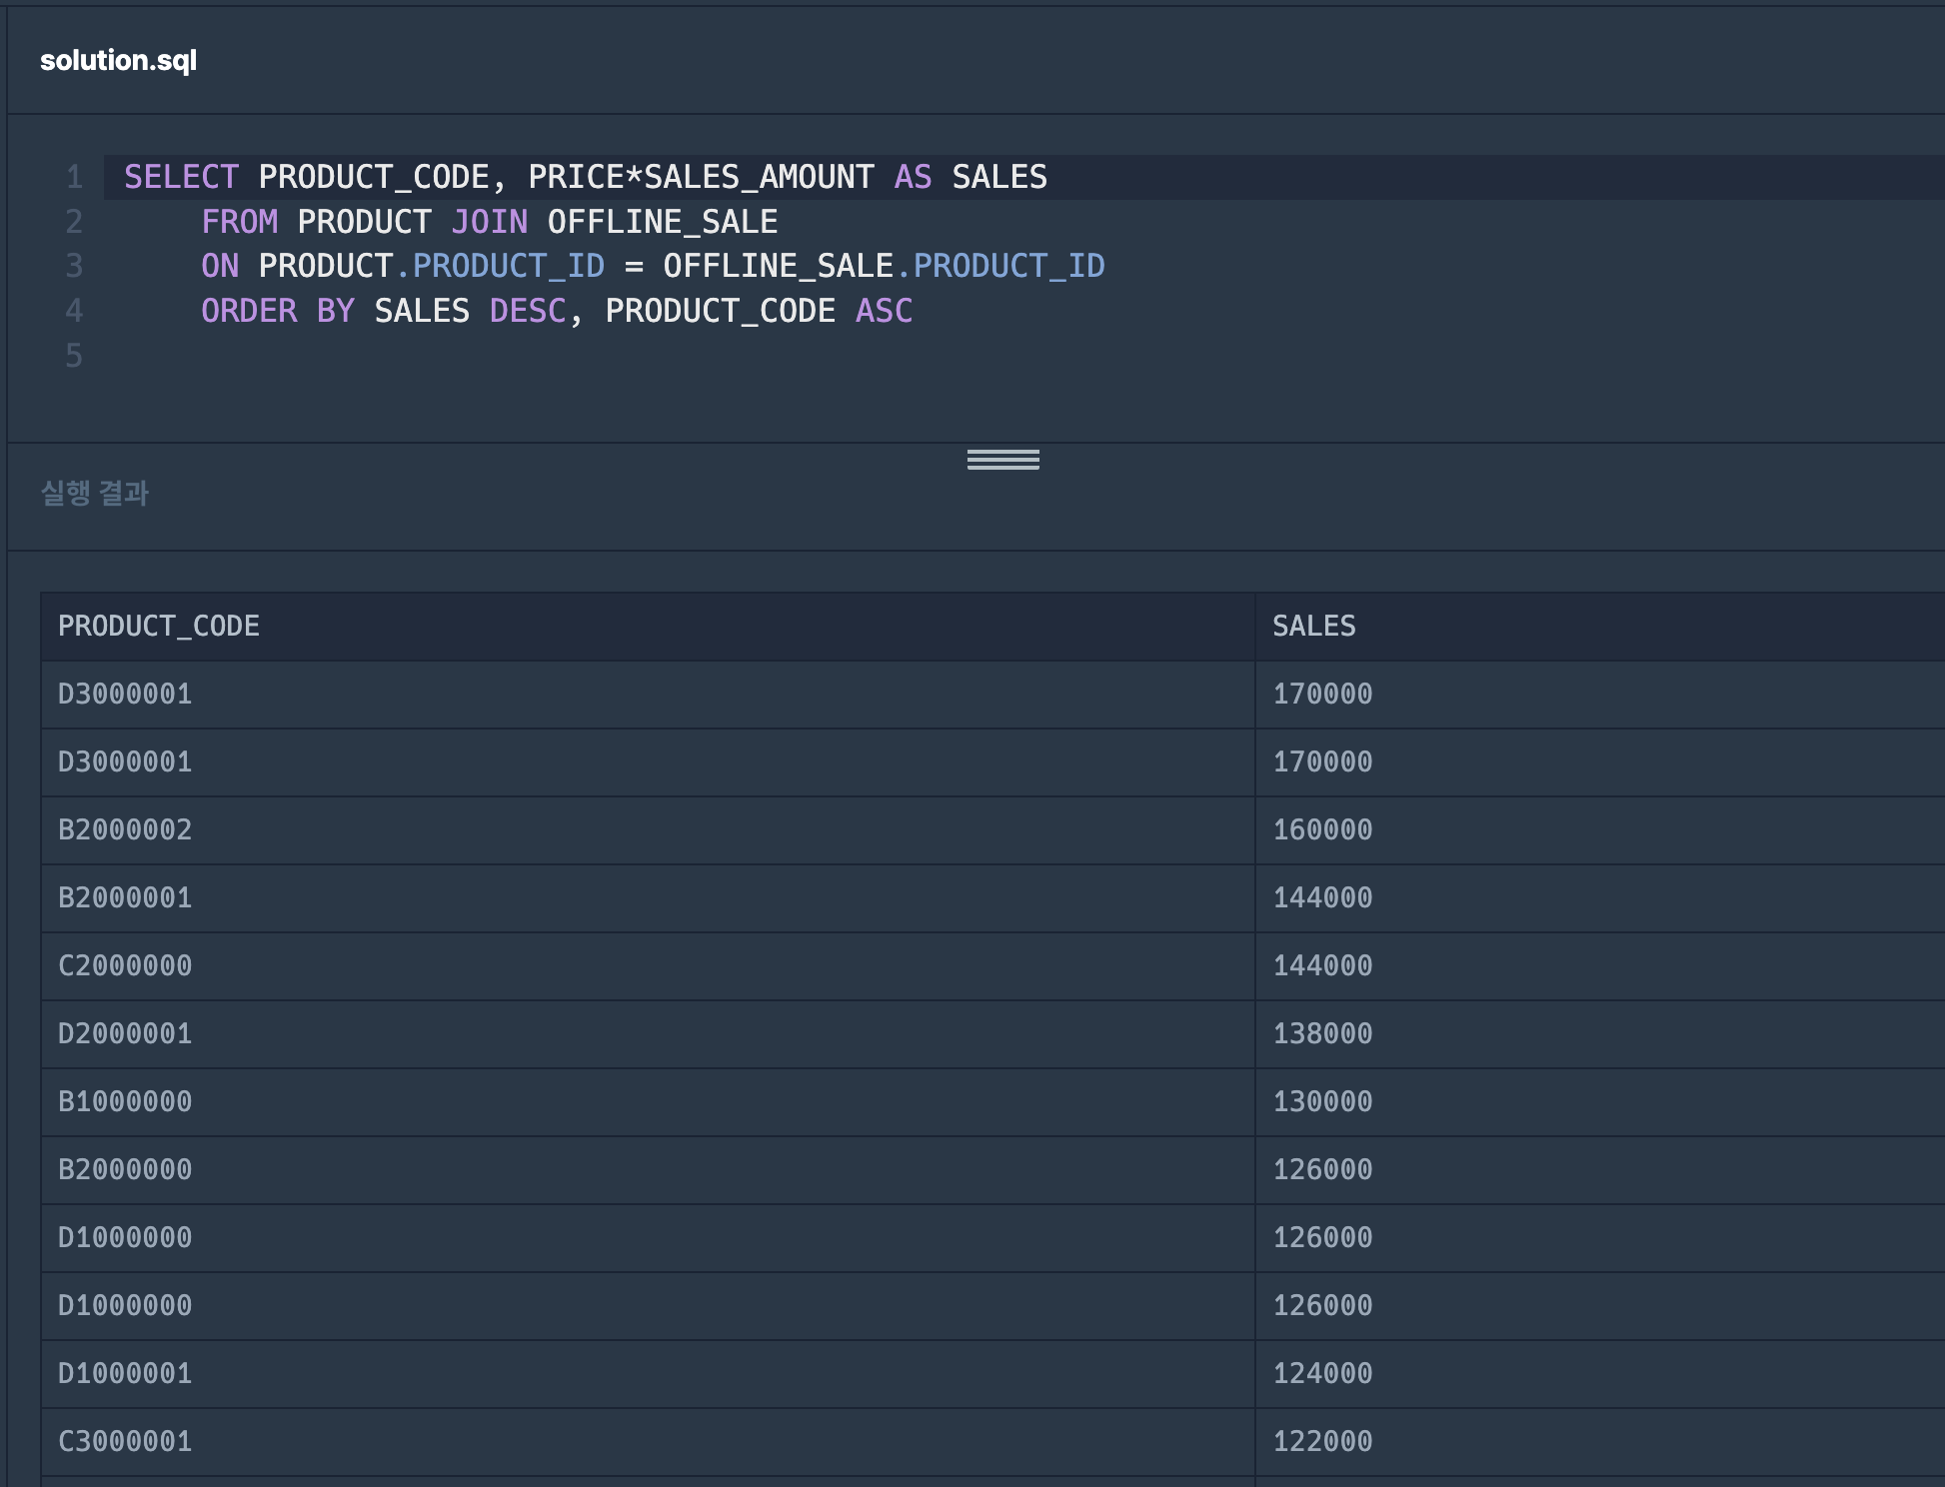Click line number 5 in gutter
This screenshot has width=1945, height=1487.
74,356
